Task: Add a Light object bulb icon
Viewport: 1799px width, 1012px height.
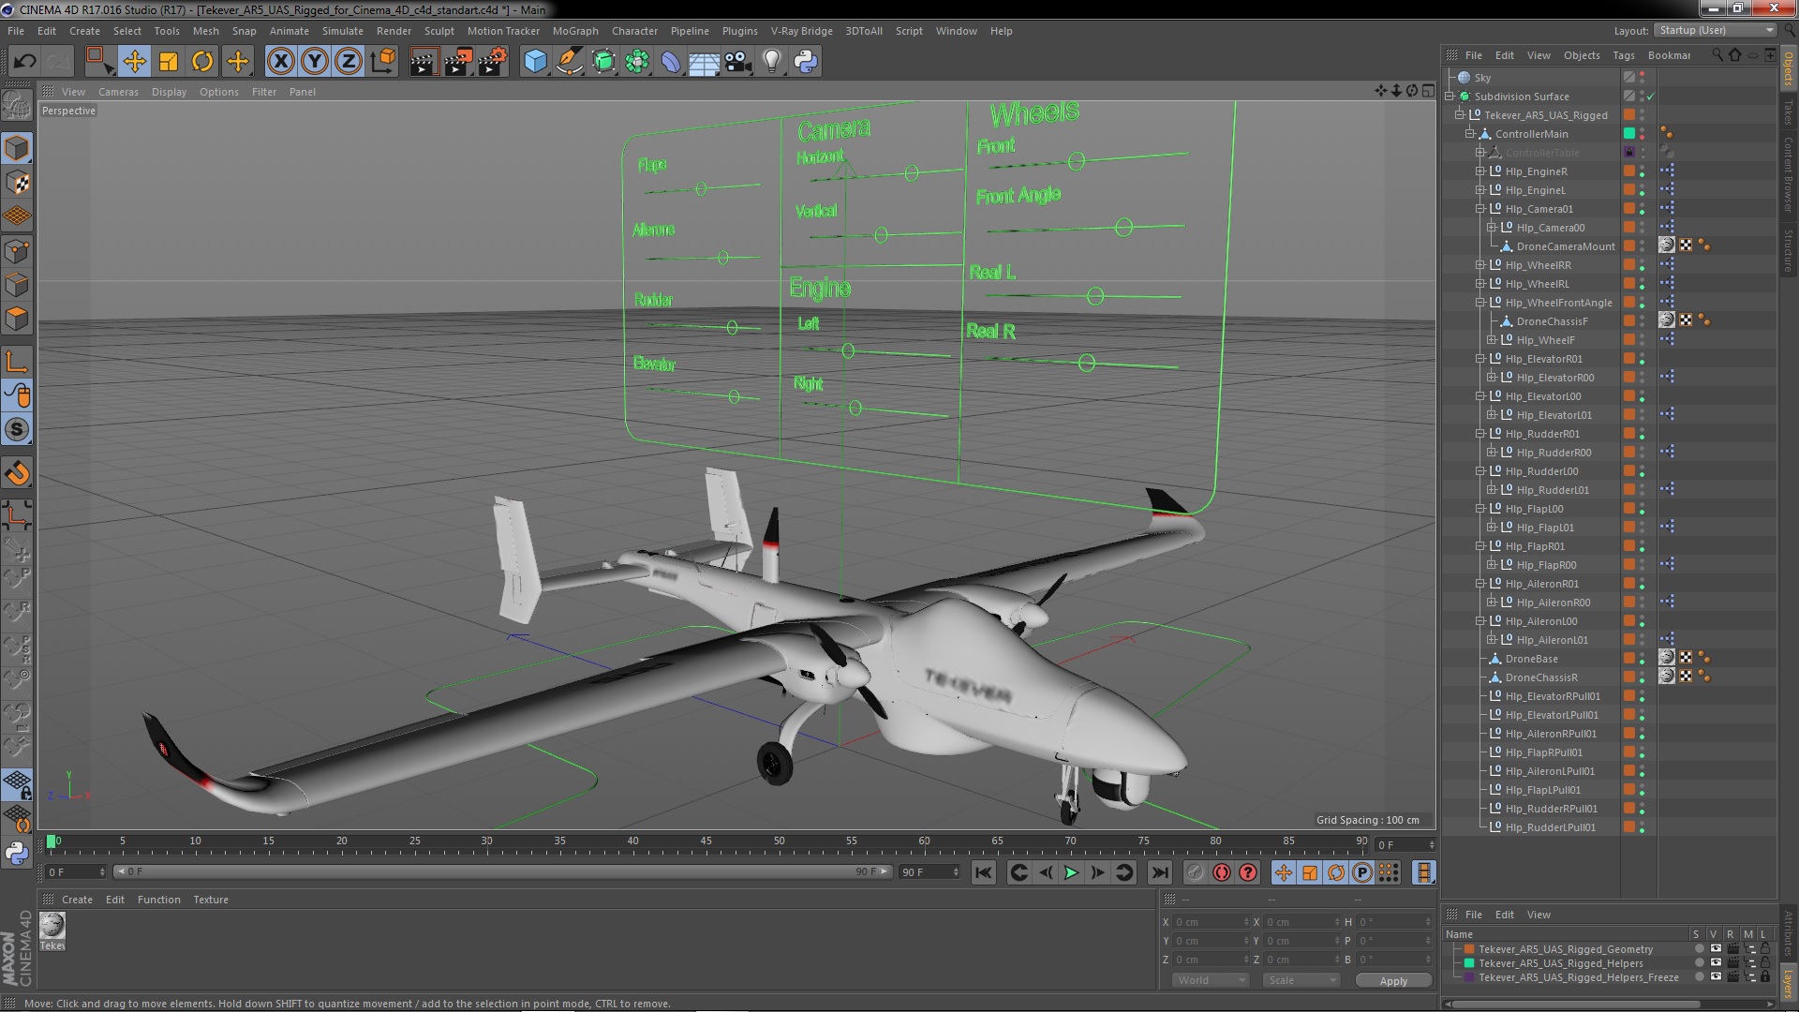Action: click(x=772, y=62)
